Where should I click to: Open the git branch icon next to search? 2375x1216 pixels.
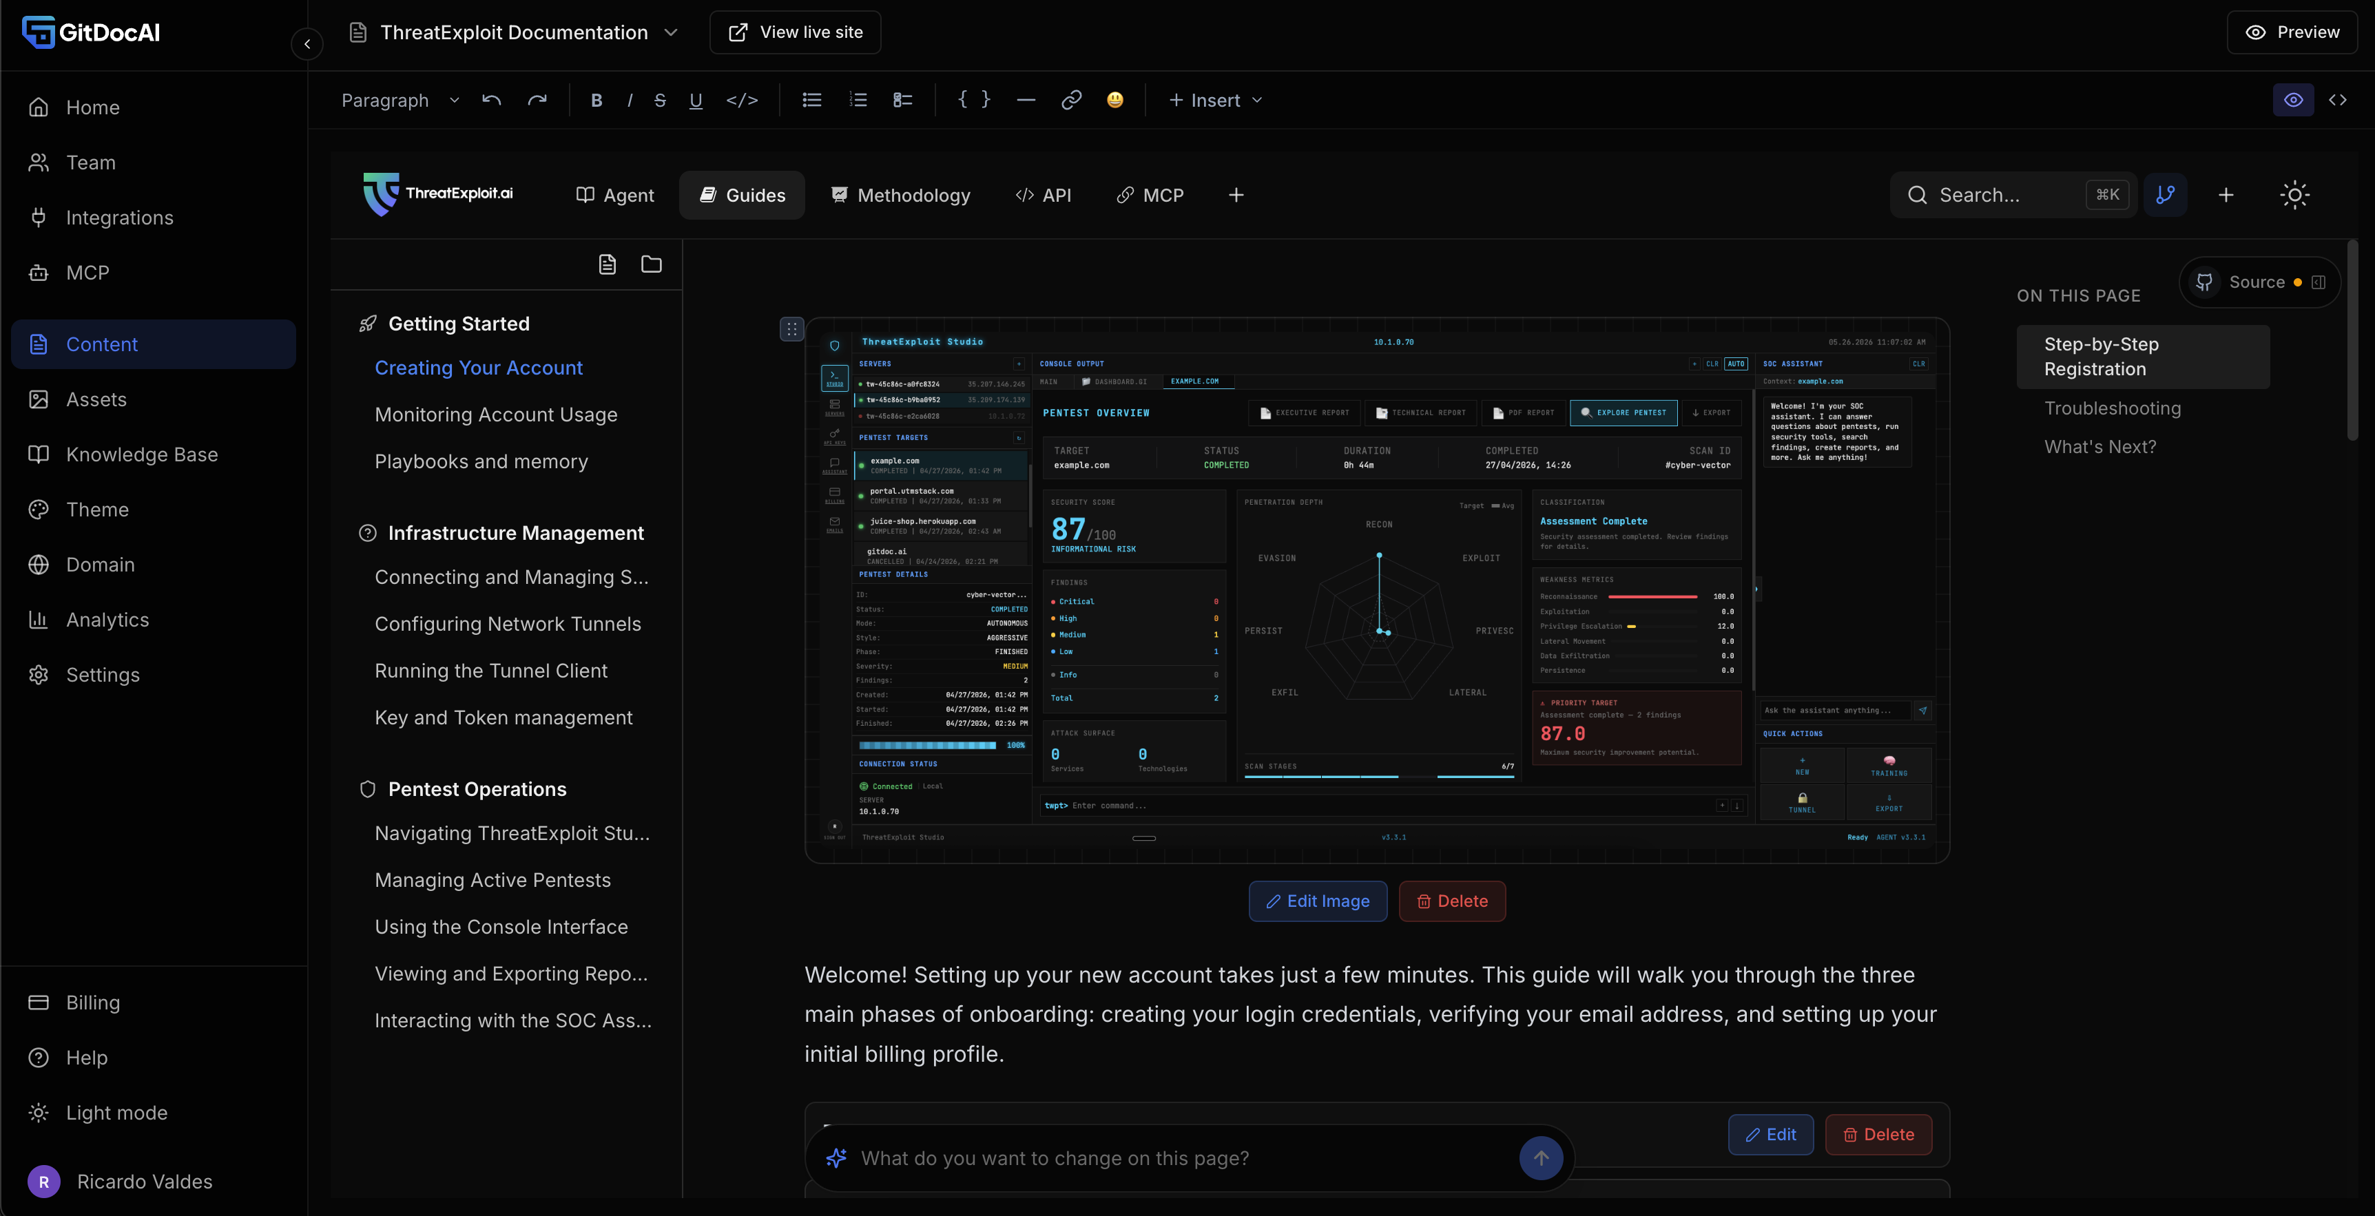[2165, 195]
